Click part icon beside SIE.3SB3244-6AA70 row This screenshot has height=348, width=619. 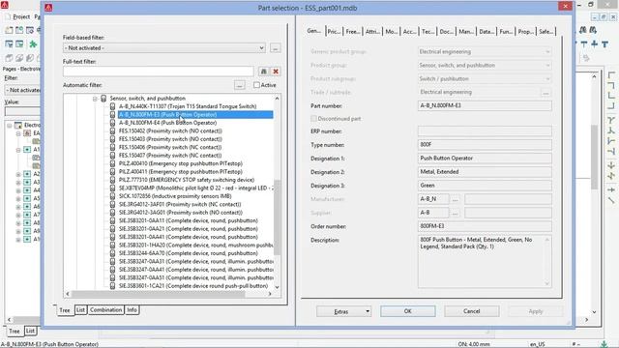tap(112, 253)
